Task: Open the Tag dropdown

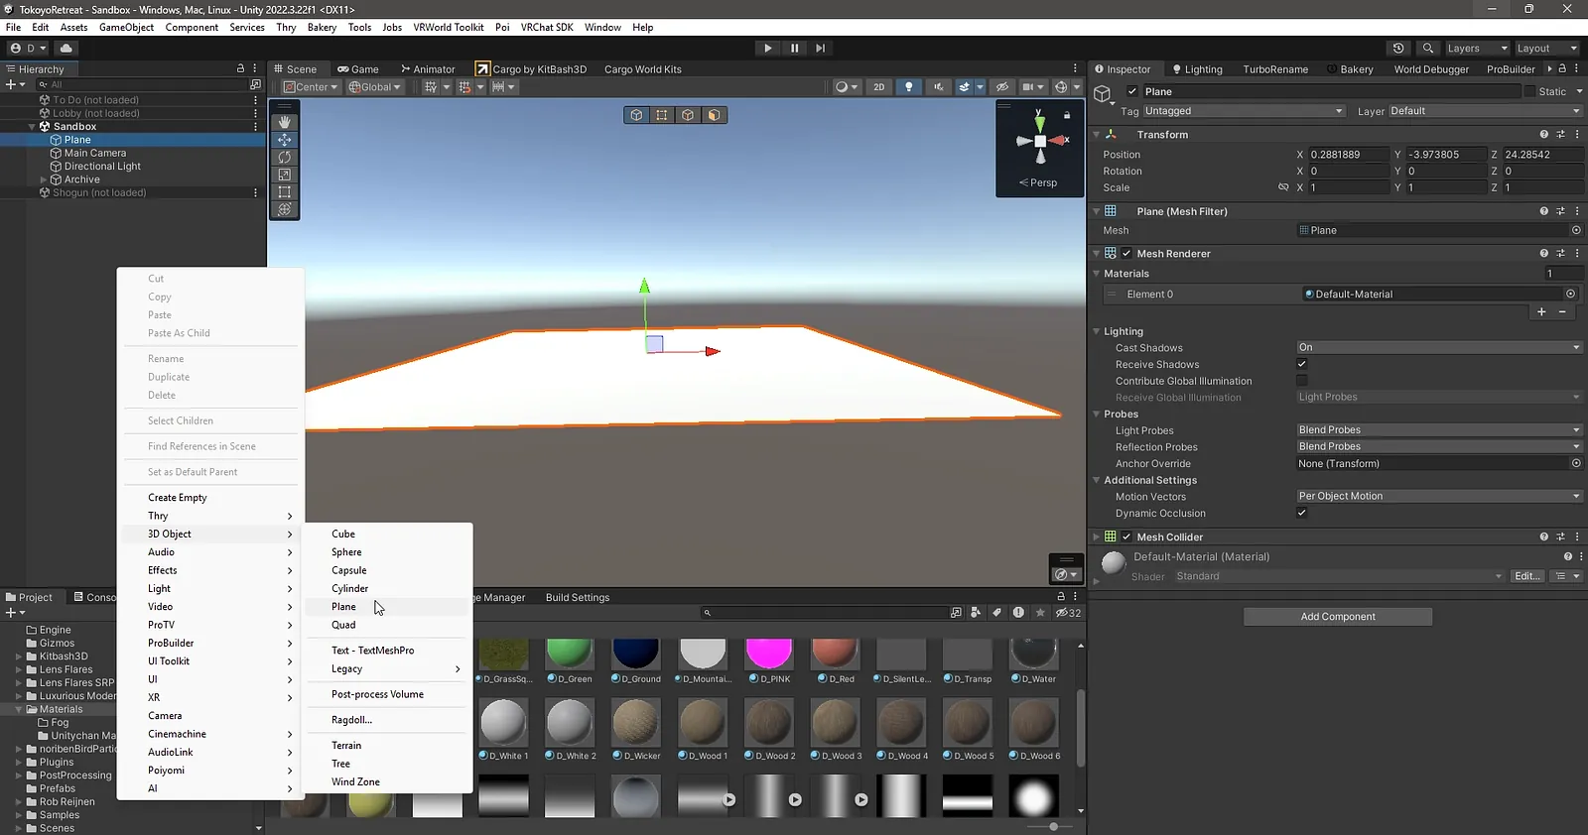Action: pyautogui.click(x=1244, y=111)
